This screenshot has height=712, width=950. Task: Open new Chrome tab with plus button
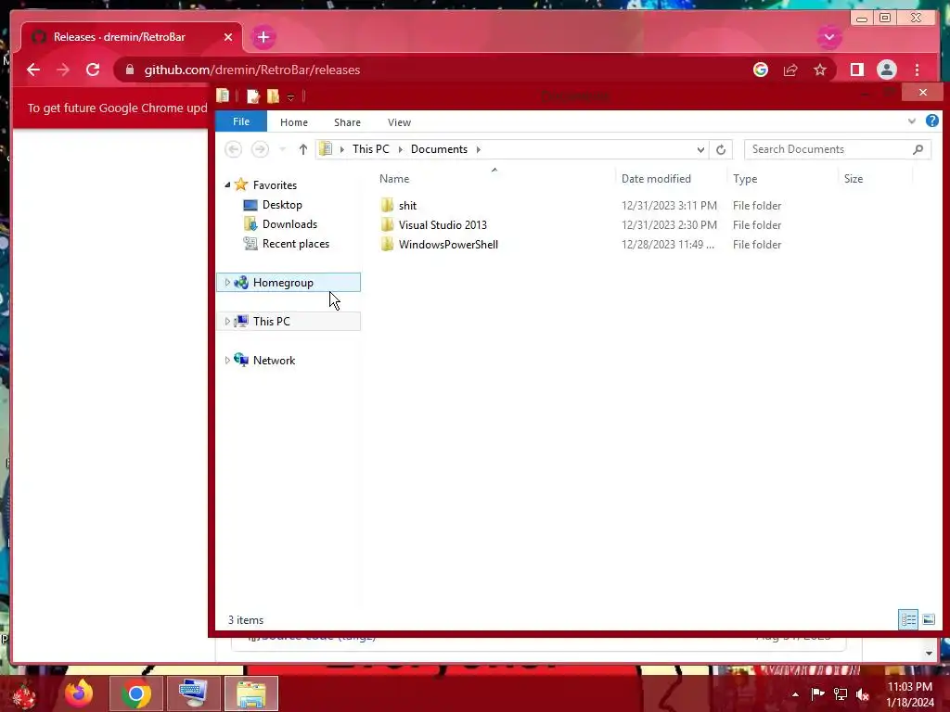[263, 37]
